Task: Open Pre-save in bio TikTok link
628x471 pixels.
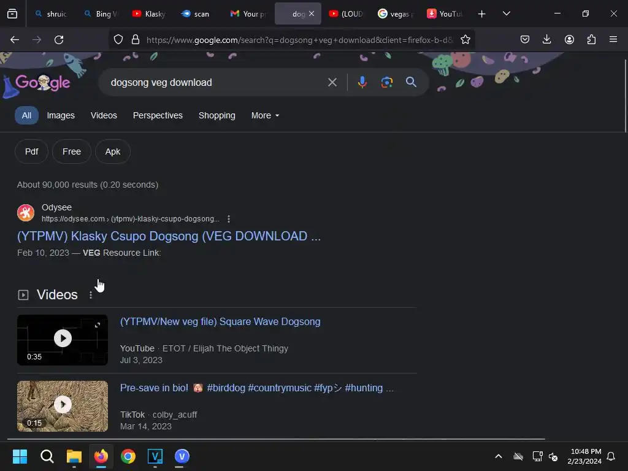Action: [257, 388]
